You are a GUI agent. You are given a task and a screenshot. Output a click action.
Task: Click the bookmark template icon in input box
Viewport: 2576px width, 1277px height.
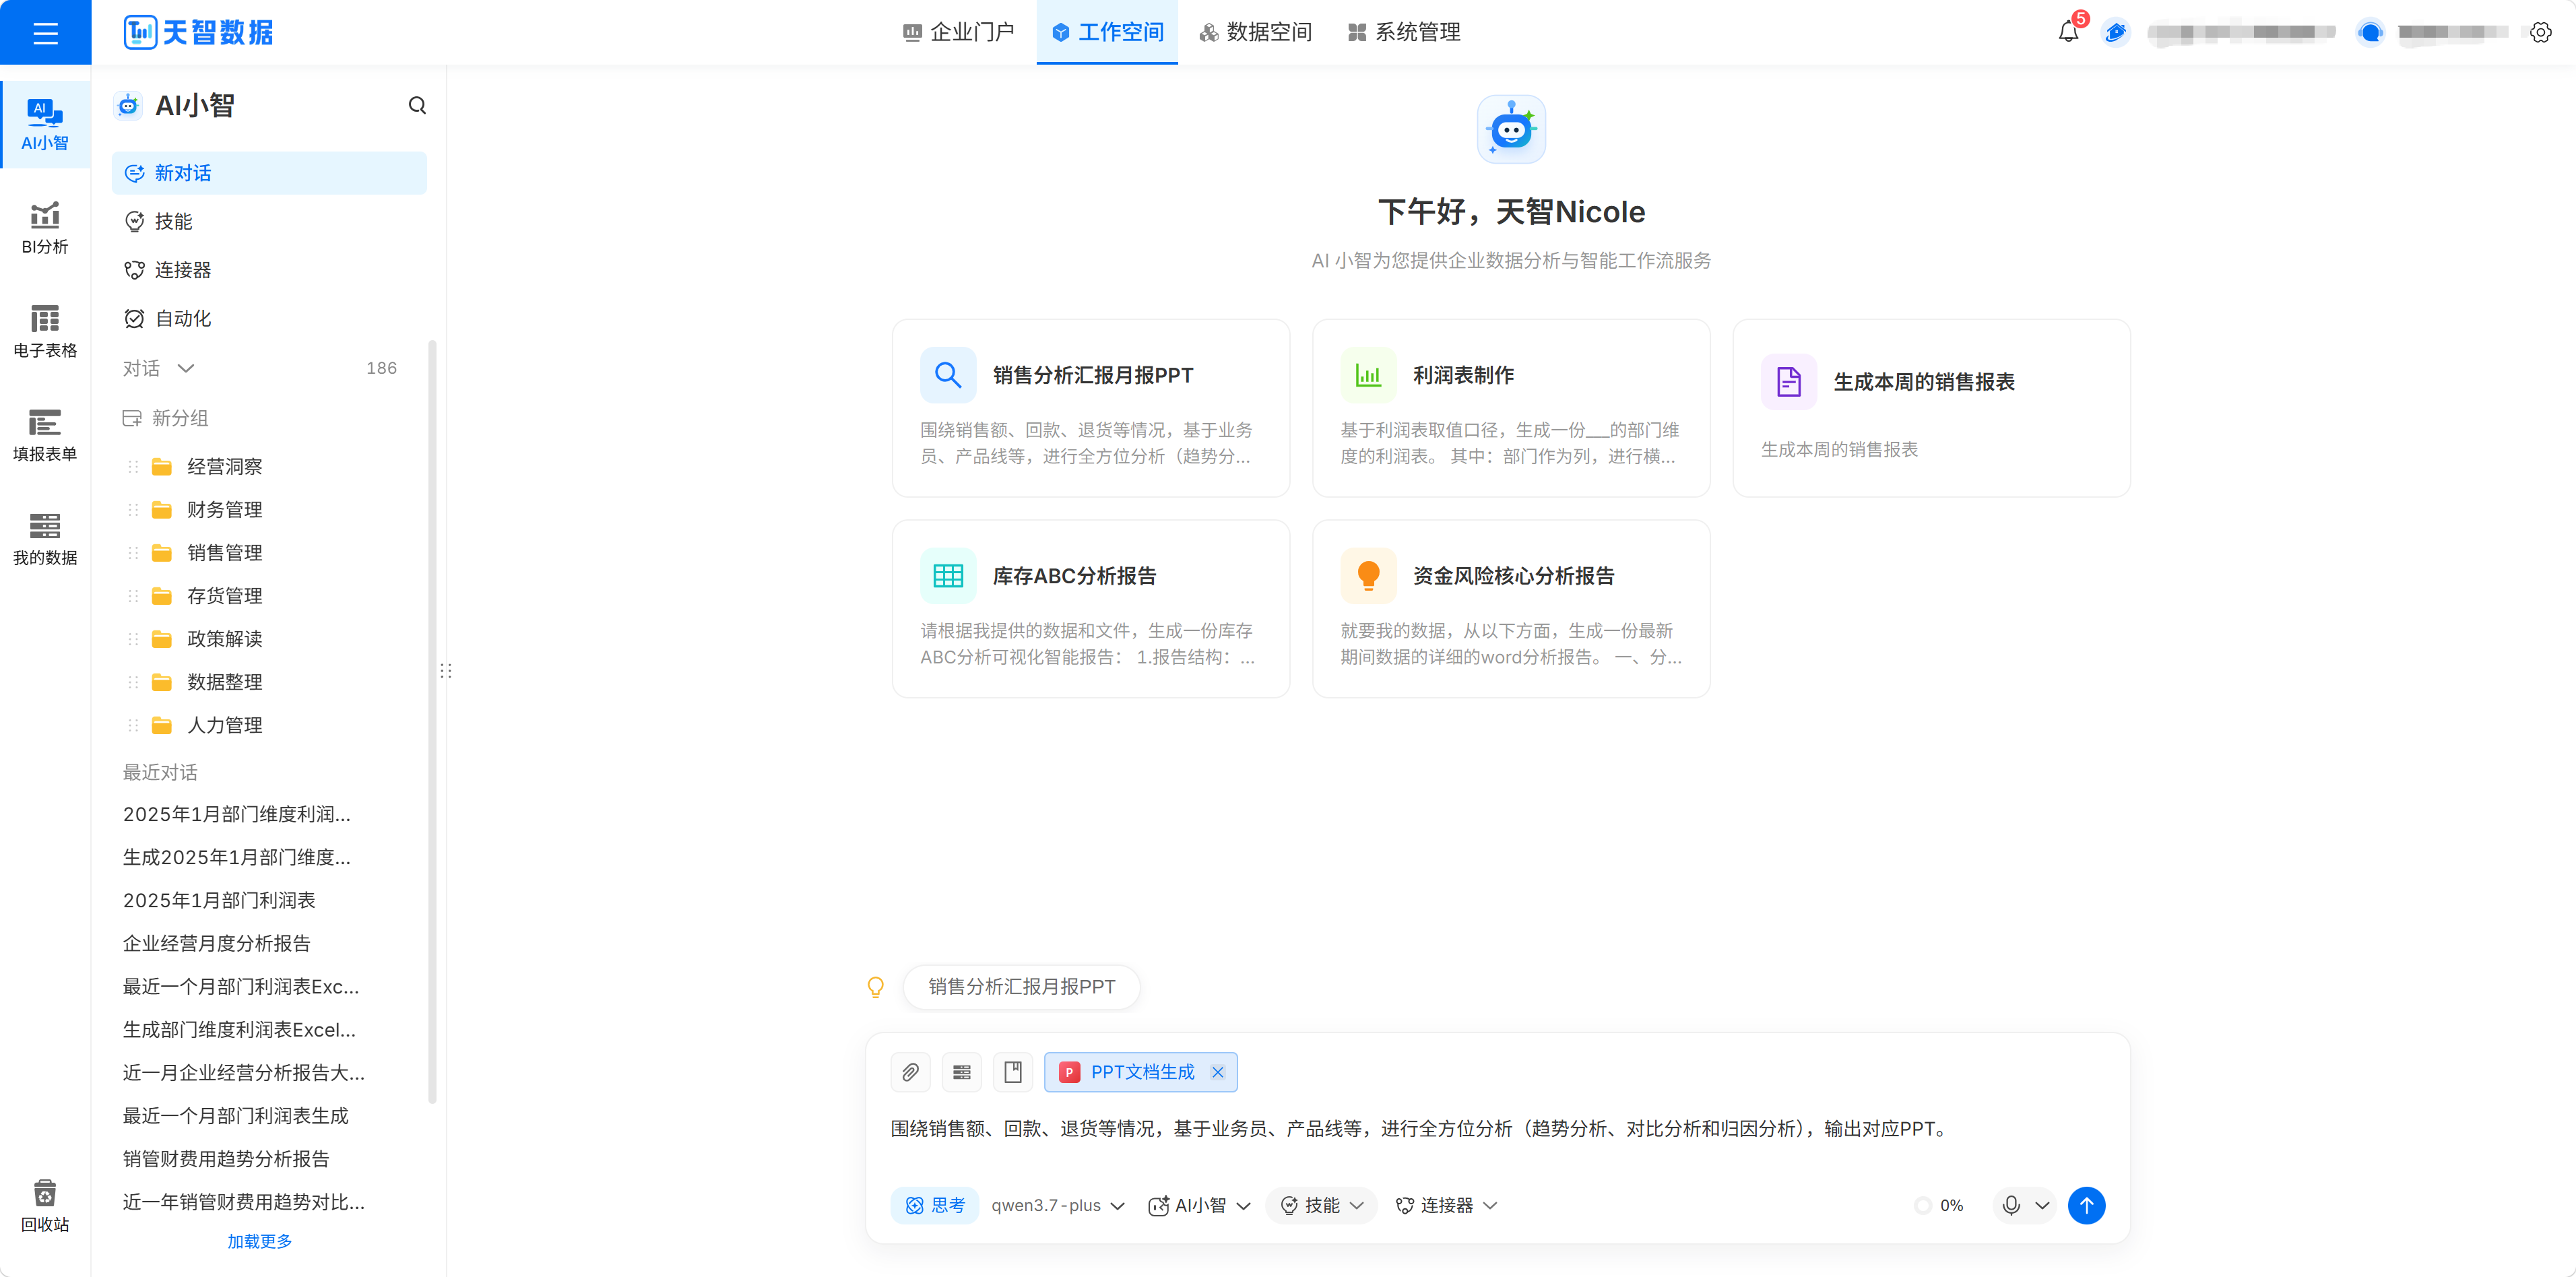pos(1013,1072)
